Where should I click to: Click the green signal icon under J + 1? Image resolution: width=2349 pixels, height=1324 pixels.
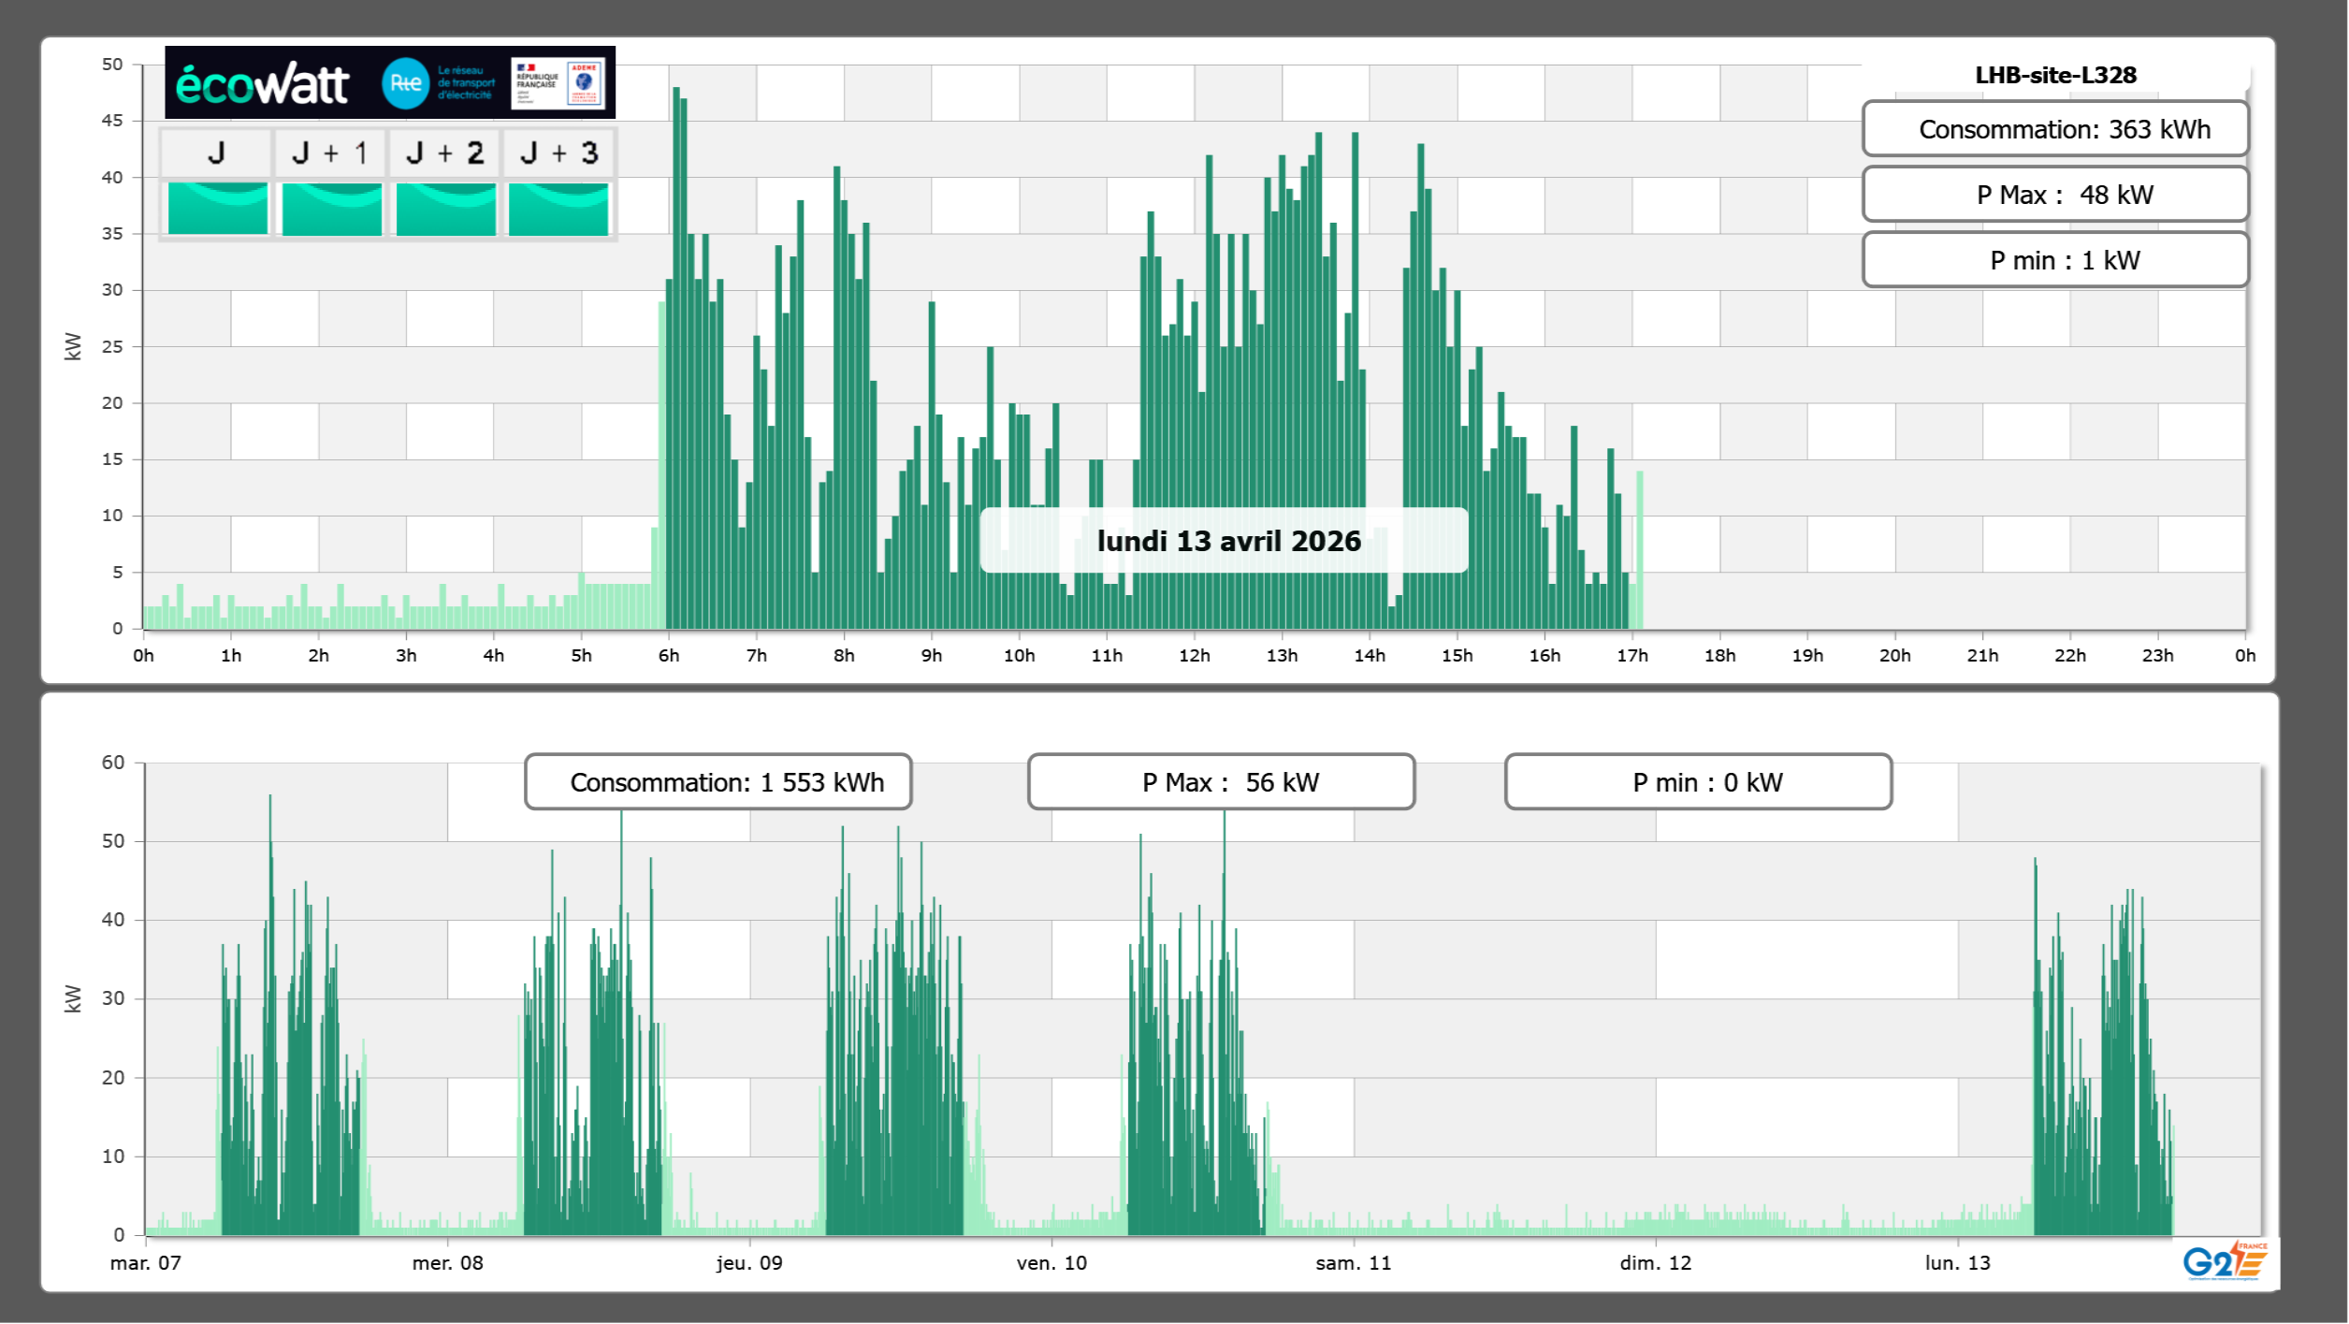click(x=331, y=208)
